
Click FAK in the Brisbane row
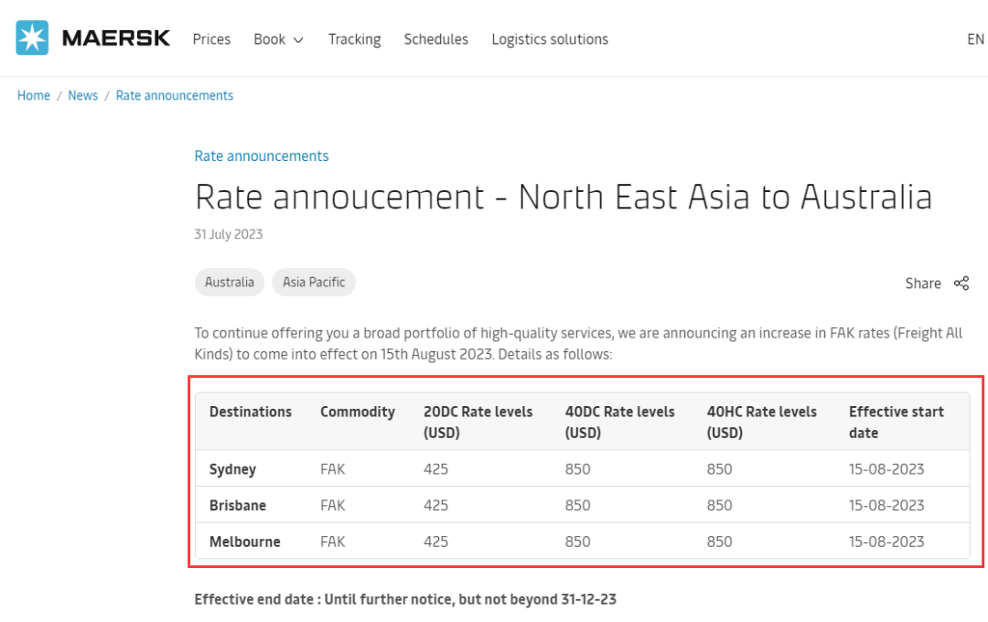tap(333, 506)
